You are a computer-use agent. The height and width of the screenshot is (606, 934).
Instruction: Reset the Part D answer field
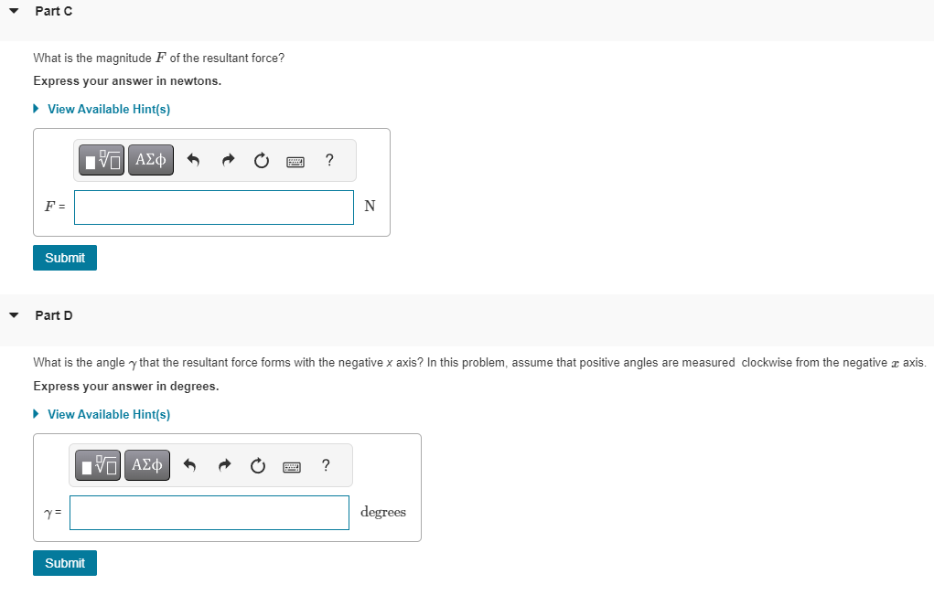tap(257, 464)
